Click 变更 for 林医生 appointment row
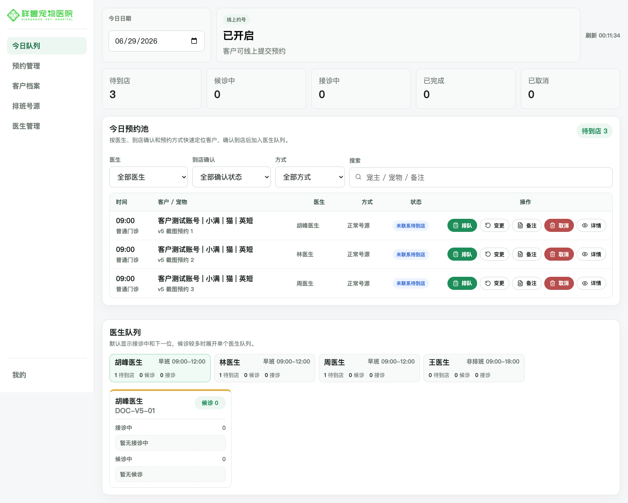This screenshot has height=503, width=628. point(495,254)
